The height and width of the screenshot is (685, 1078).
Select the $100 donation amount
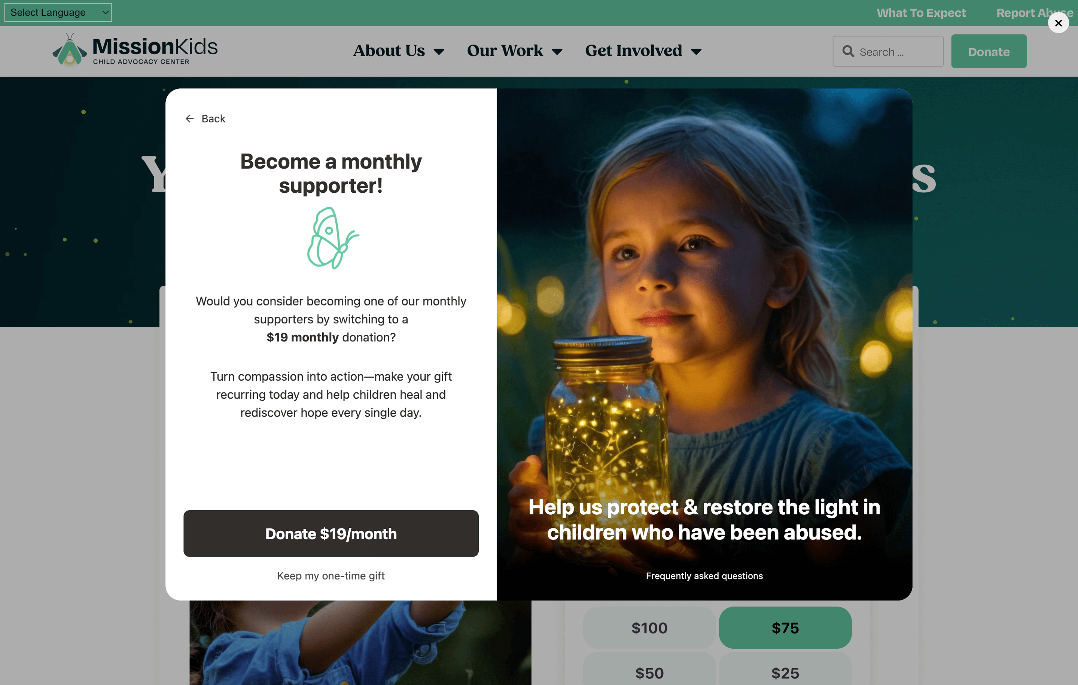coord(649,627)
